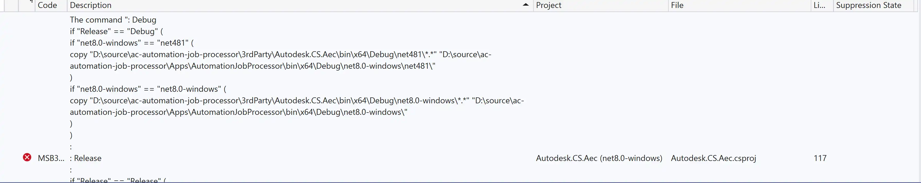Sort the error list by File
921x183 pixels.
(677, 5)
